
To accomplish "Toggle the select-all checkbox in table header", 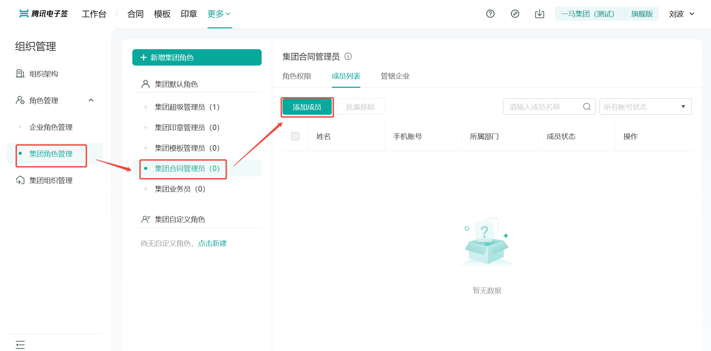I will 295,136.
